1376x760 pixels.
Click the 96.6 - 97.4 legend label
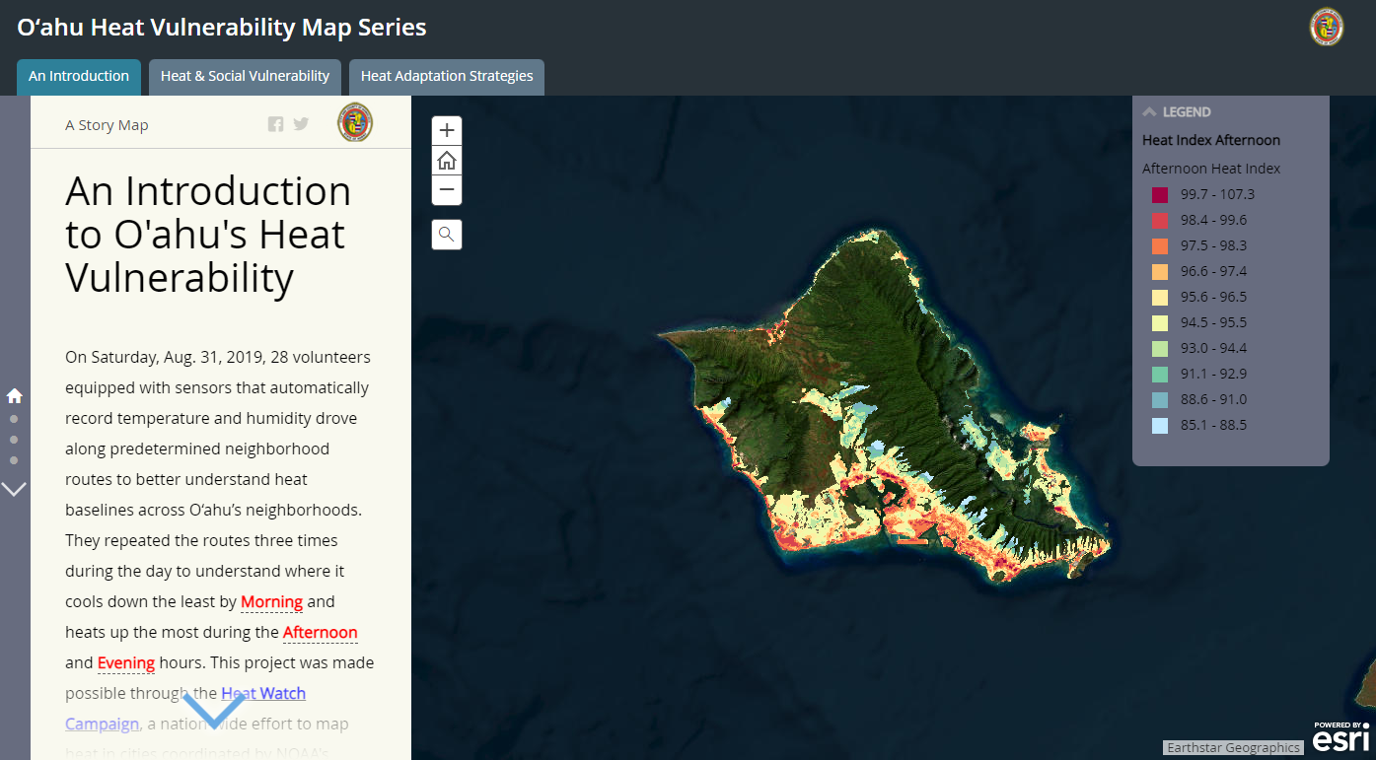[1213, 271]
